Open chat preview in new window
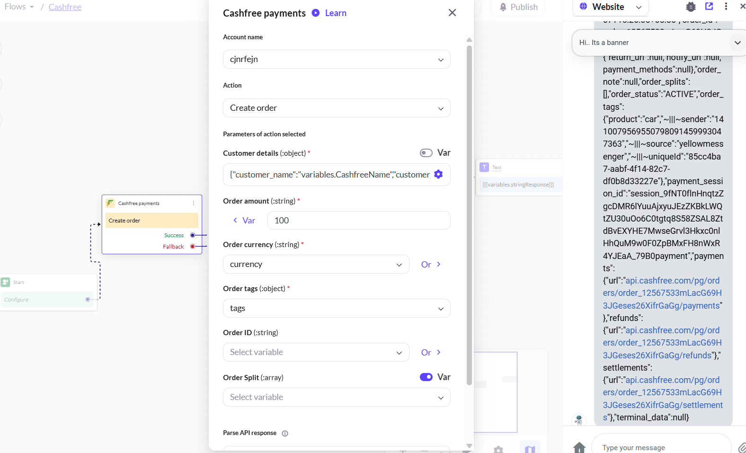This screenshot has width=746, height=453. tap(709, 6)
